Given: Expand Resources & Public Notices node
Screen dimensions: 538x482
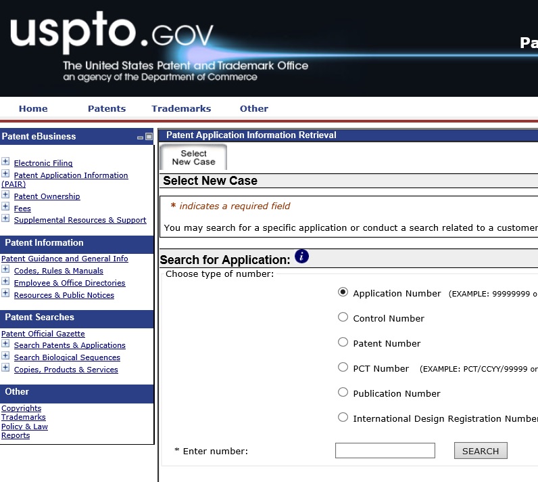Looking at the screenshot, I should click(x=5, y=293).
